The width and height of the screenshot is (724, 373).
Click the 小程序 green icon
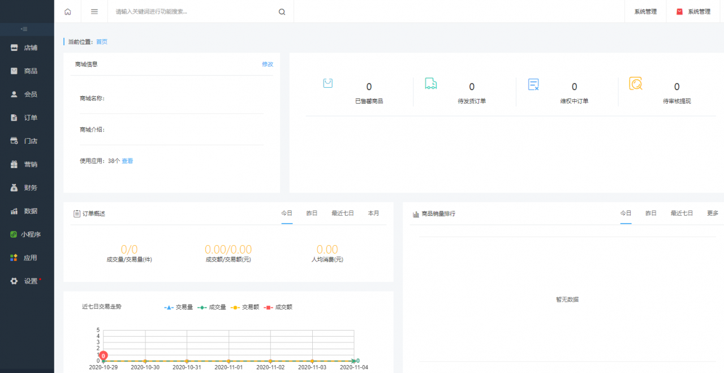coord(14,234)
